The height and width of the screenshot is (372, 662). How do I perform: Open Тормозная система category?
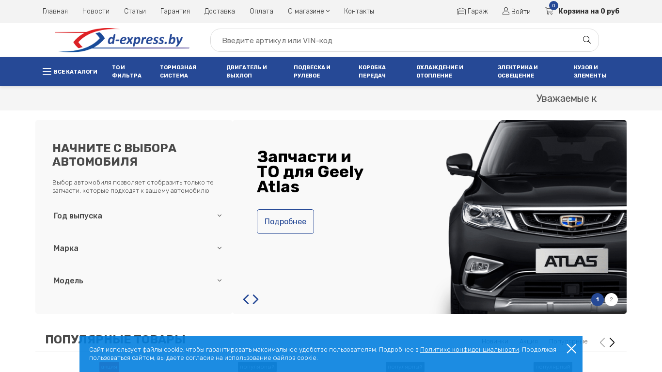tap(178, 72)
